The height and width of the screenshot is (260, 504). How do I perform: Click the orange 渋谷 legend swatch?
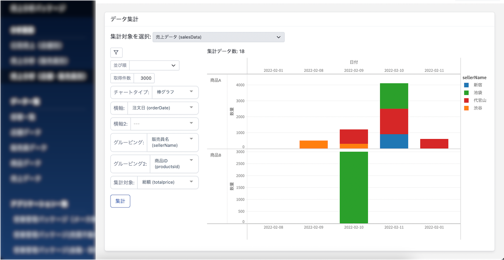click(466, 108)
